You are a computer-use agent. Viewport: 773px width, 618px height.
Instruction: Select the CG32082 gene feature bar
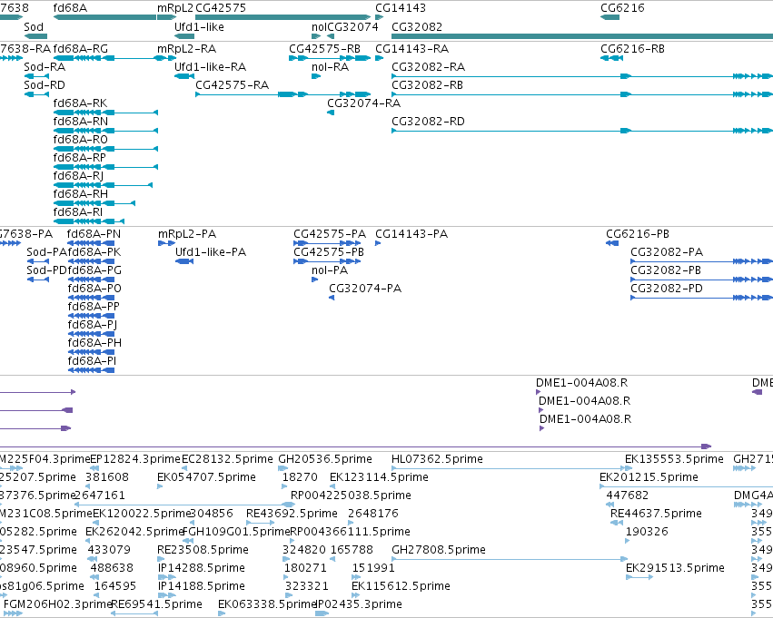(x=582, y=36)
